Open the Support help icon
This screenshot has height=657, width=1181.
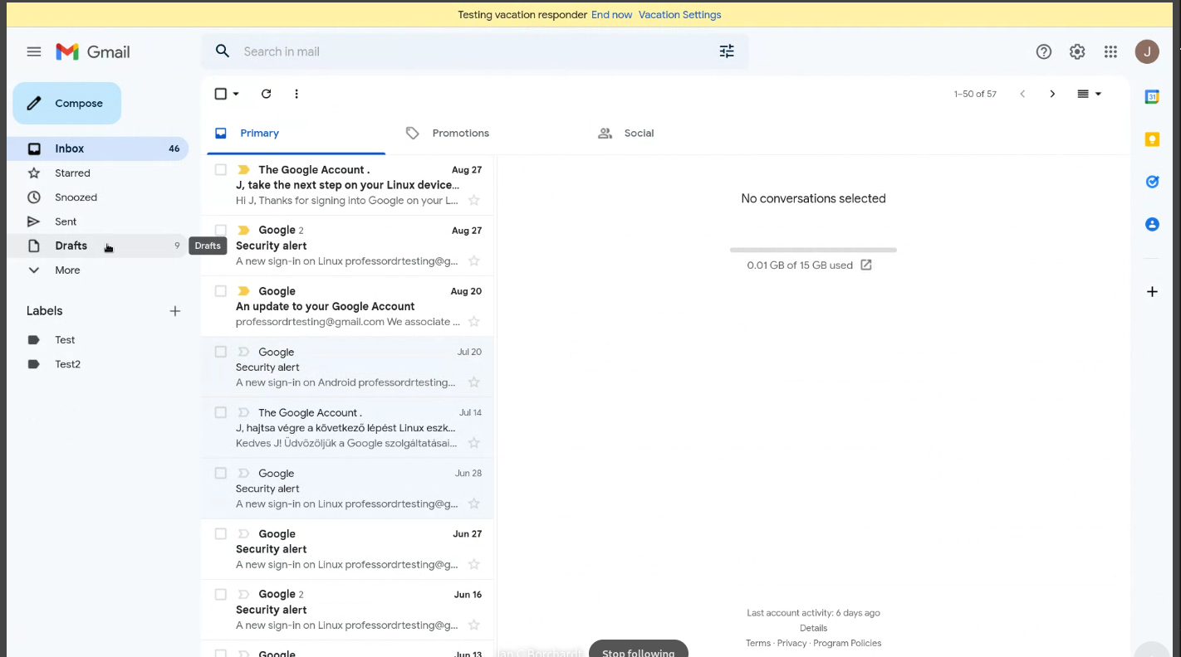pos(1044,51)
